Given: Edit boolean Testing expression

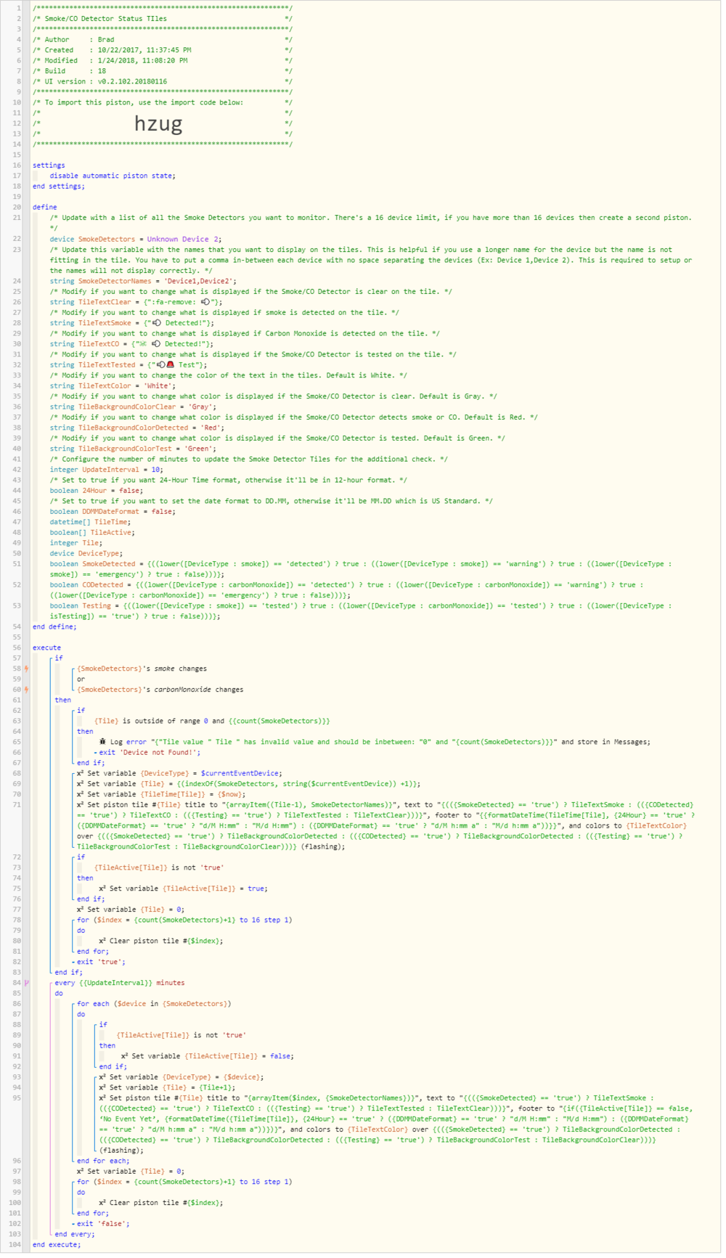Looking at the screenshot, I should (x=361, y=613).
